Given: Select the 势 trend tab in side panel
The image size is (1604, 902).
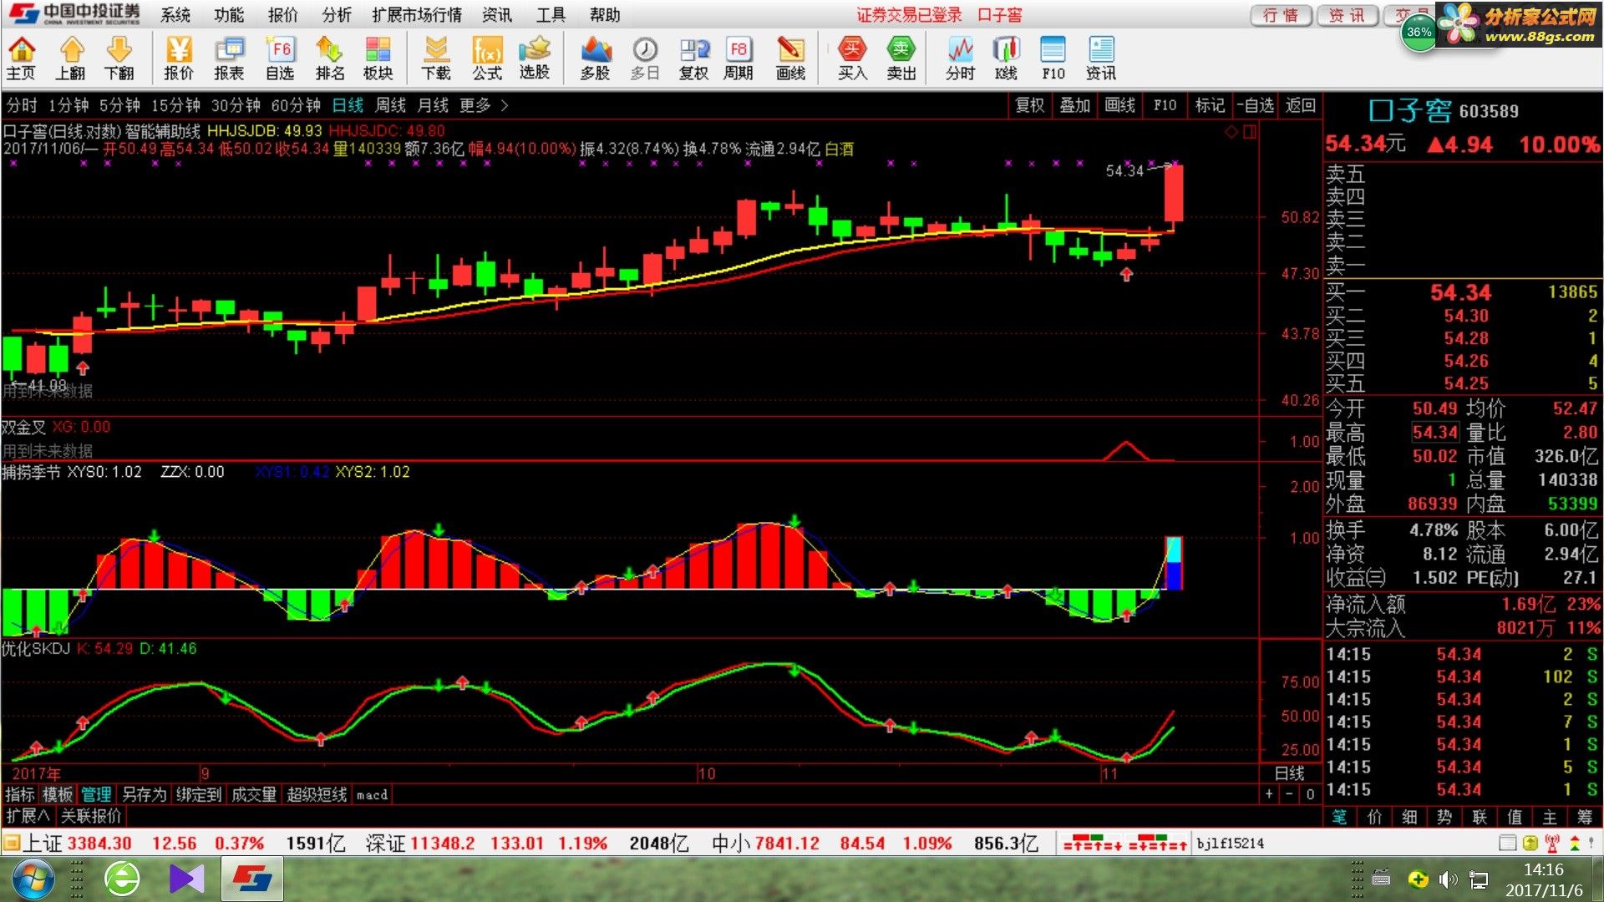Looking at the screenshot, I should (1444, 817).
